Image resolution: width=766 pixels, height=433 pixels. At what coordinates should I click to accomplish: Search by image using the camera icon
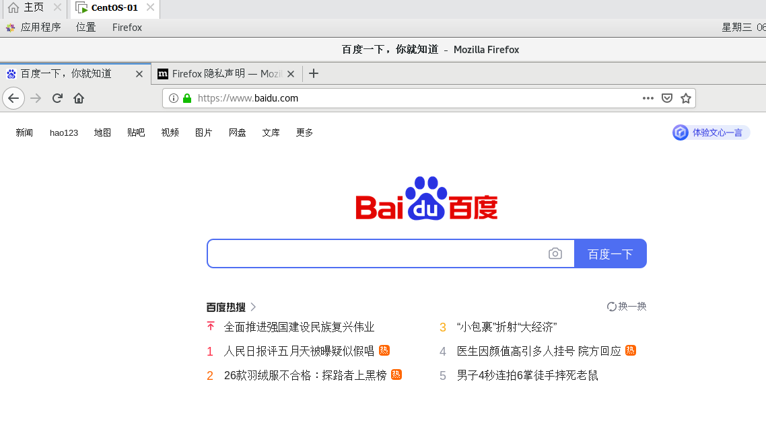coord(555,253)
